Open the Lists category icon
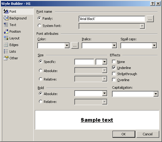This screenshot has height=142, width=162. 6,51
